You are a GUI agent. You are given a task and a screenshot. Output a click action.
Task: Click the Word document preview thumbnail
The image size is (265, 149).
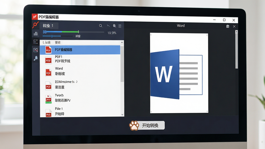(x=179, y=73)
